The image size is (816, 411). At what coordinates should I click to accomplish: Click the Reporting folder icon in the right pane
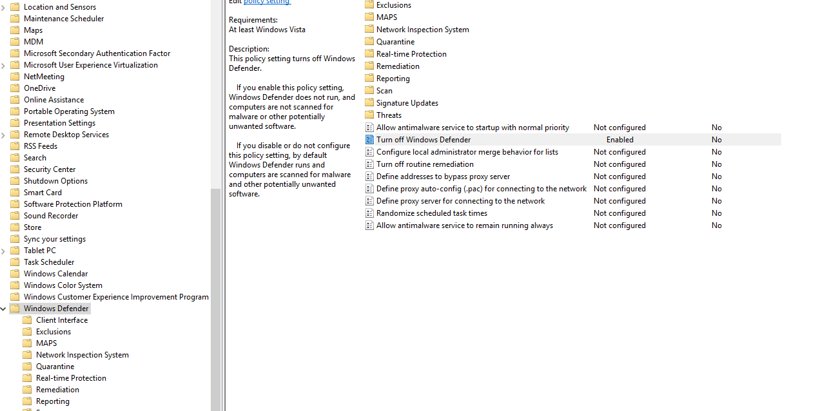pyautogui.click(x=369, y=79)
